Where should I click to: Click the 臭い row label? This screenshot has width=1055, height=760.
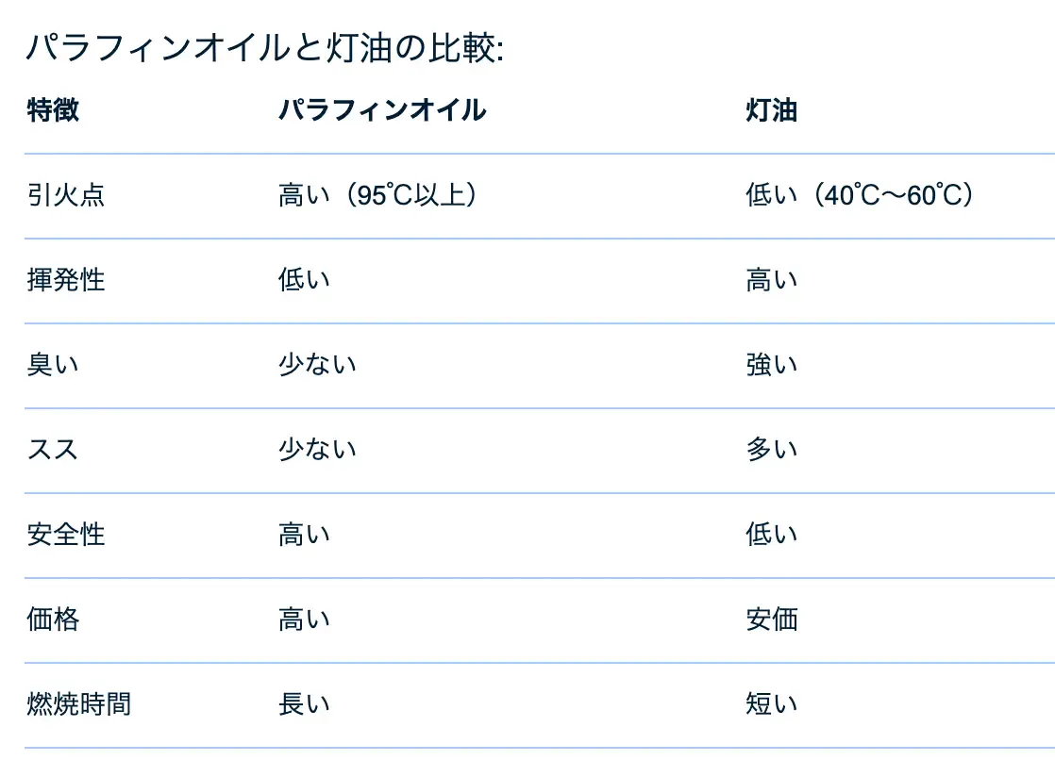53,365
